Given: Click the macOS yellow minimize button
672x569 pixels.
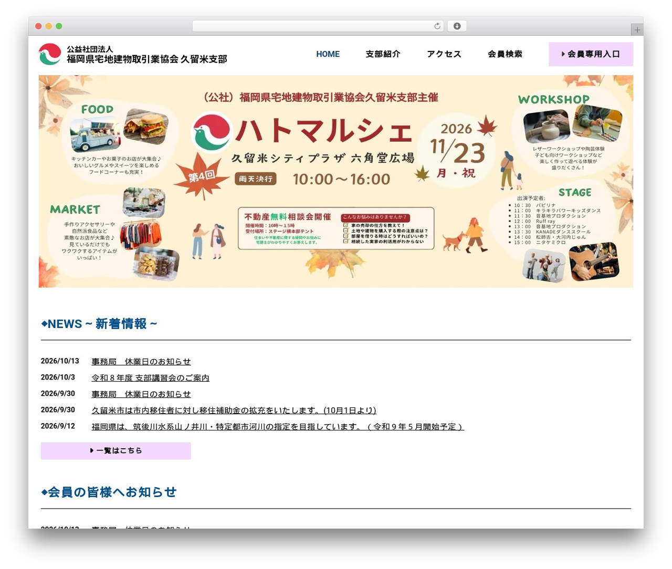Looking at the screenshot, I should [49, 26].
